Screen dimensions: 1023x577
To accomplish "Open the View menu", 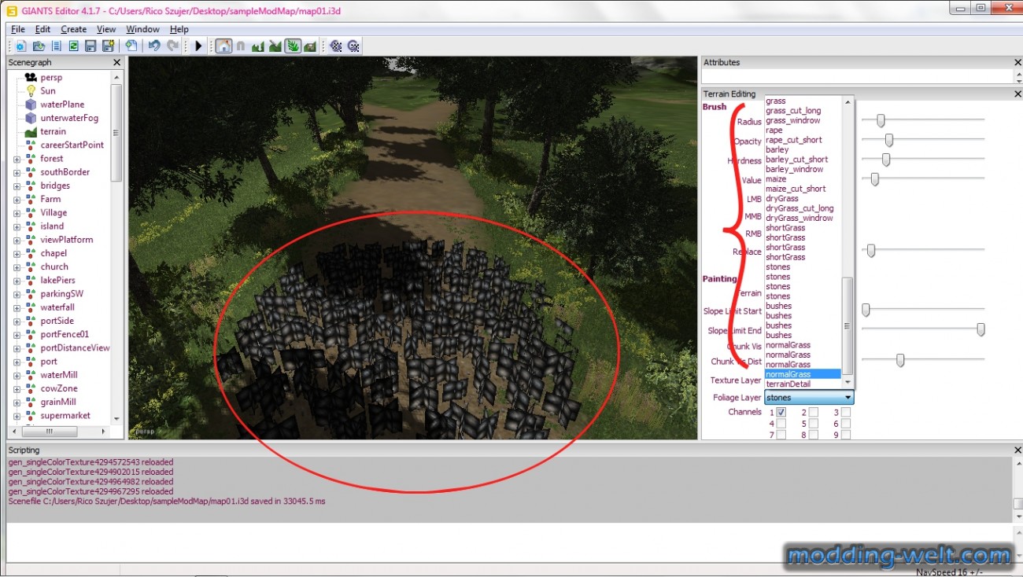I will point(106,29).
